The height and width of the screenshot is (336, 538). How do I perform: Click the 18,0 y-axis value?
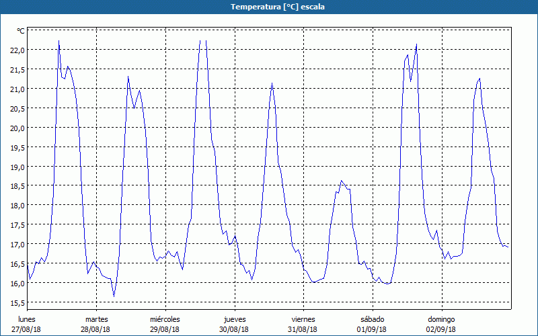[17, 206]
